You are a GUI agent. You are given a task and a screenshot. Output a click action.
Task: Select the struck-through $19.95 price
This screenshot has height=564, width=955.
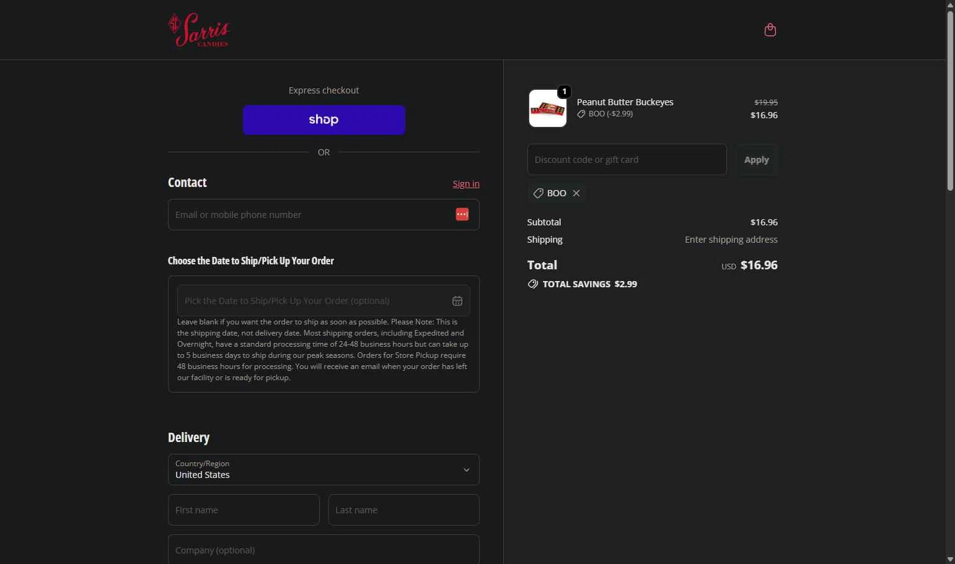point(766,102)
